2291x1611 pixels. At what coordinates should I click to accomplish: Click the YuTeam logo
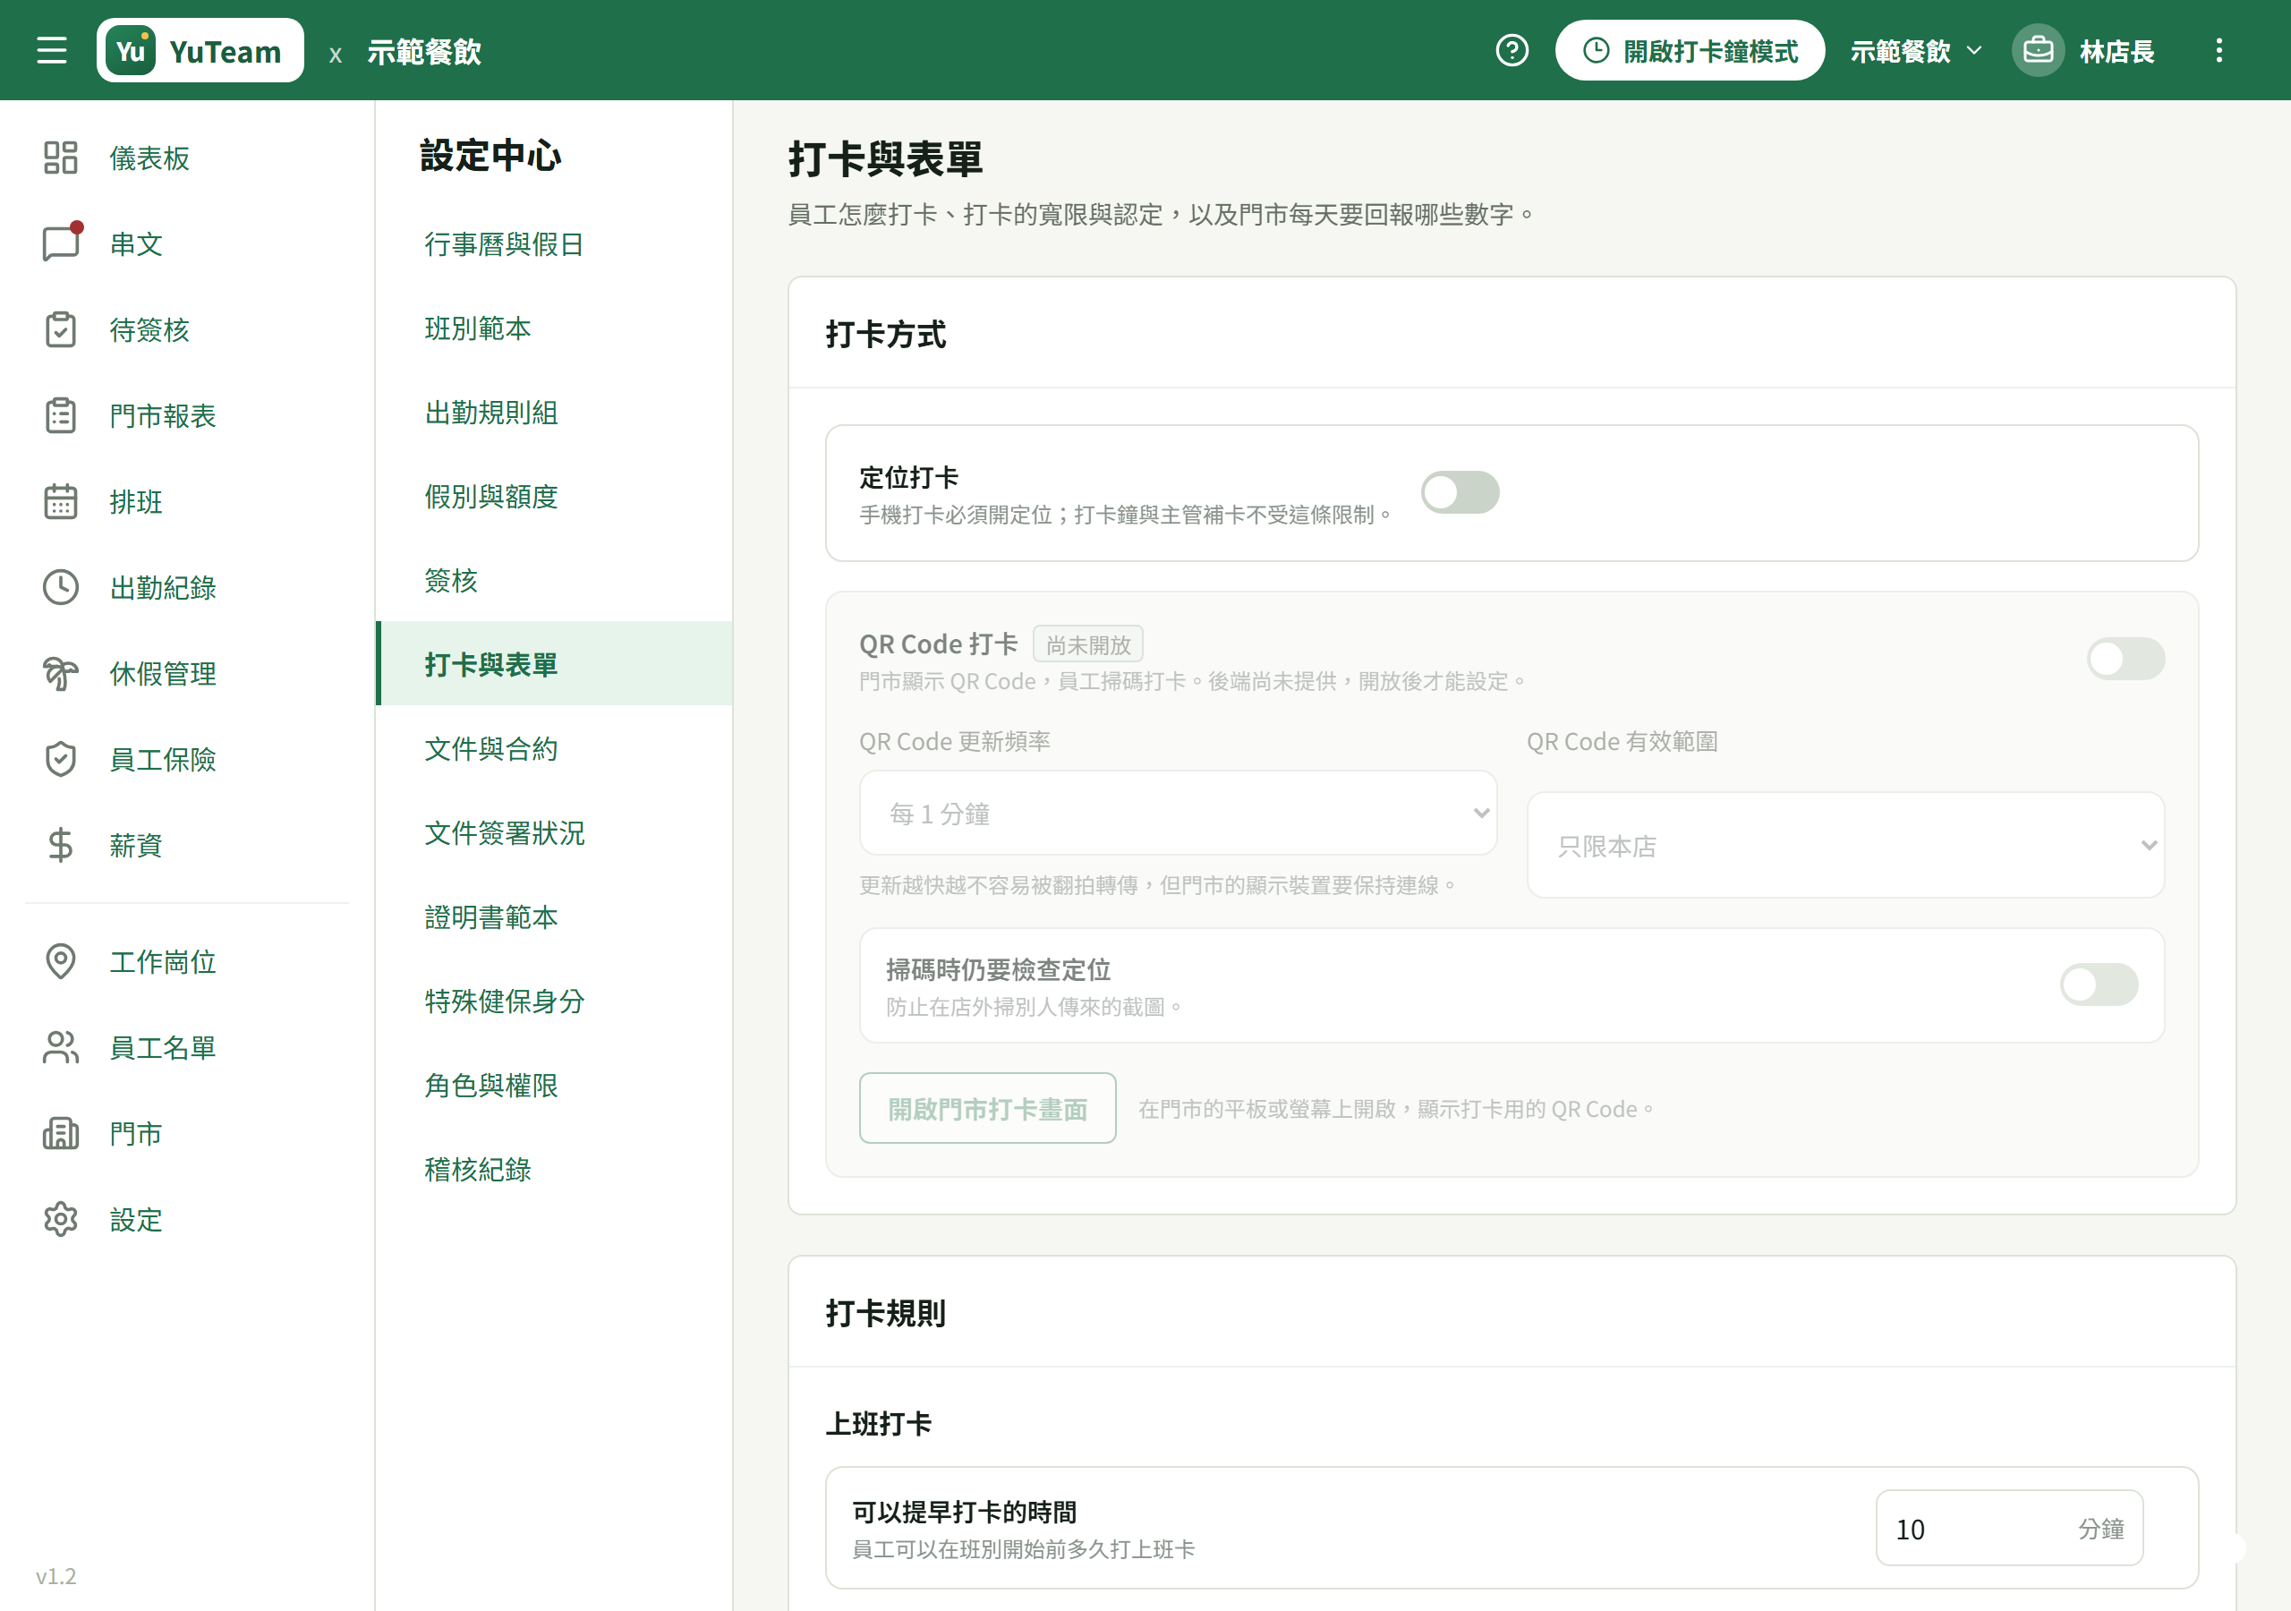200,50
